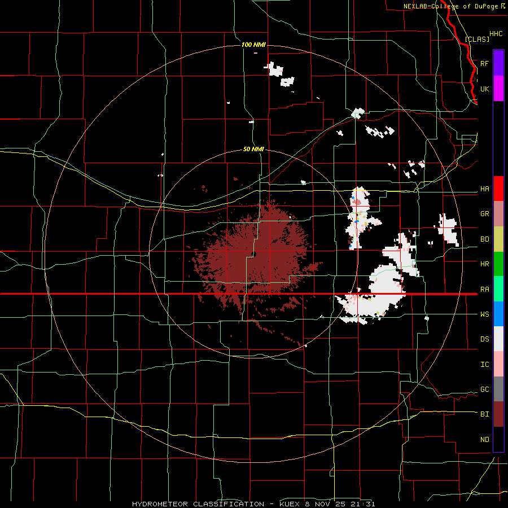Click the BI legend label
The image size is (508, 508).
pyautogui.click(x=484, y=414)
